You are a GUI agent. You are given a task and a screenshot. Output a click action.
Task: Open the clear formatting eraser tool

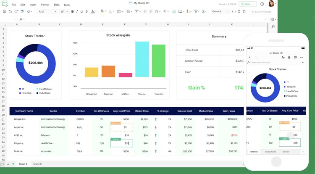coord(29,12)
